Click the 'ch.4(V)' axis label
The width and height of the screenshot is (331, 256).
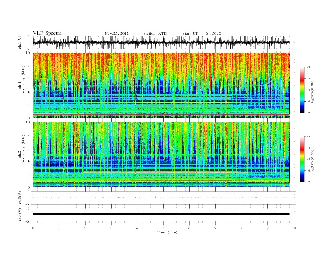pos(20,215)
